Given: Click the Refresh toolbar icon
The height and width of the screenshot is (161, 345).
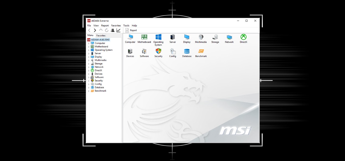Looking at the screenshot, I should [106, 30].
